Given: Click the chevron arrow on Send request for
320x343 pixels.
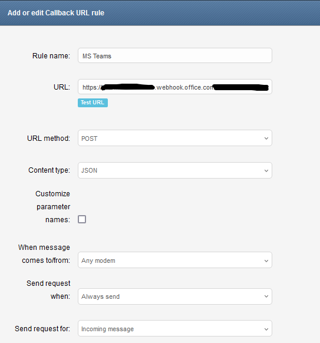Looking at the screenshot, I should pos(266,329).
